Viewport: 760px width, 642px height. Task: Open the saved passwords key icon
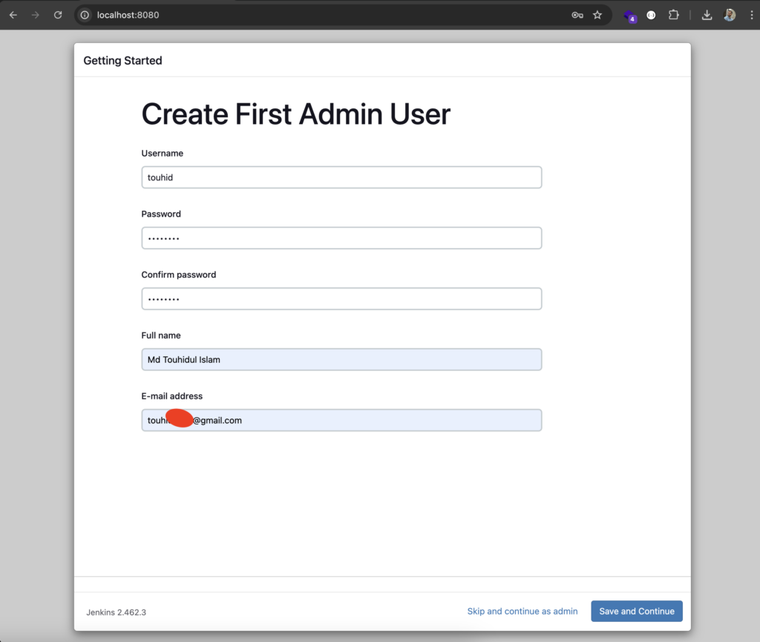(x=577, y=15)
